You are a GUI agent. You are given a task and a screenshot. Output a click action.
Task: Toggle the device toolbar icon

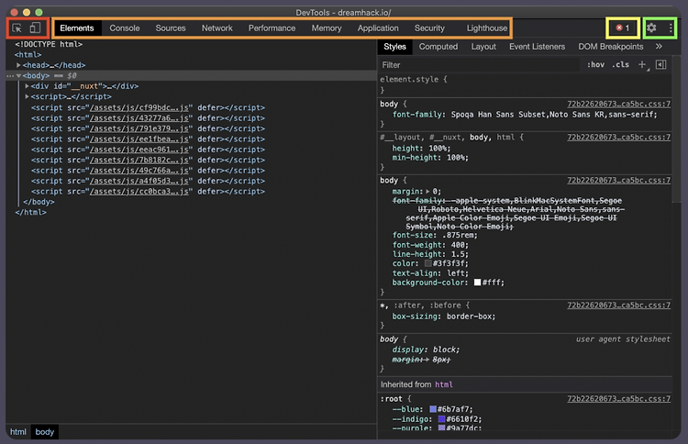(x=35, y=28)
